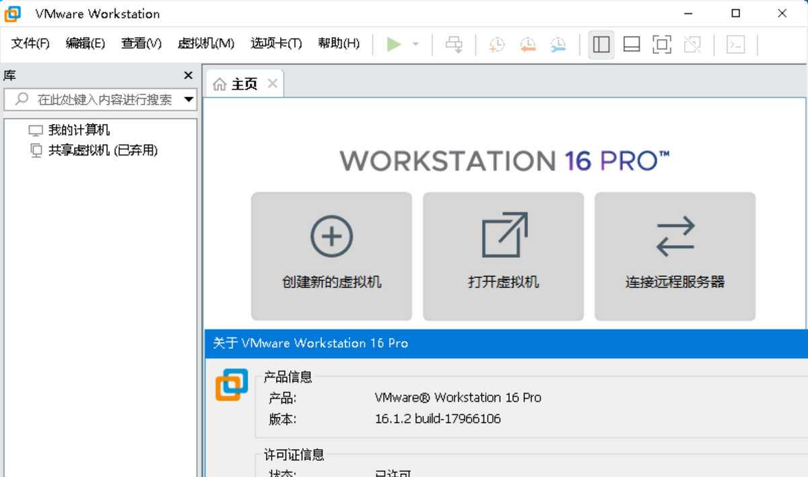This screenshot has width=808, height=477.
Task: Enter full screen mode icon
Action: point(662,44)
